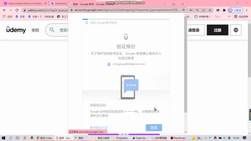Click the key icon in Google popup address bar
Image resolution: width=251 pixels, height=141 pixels.
(184, 10)
